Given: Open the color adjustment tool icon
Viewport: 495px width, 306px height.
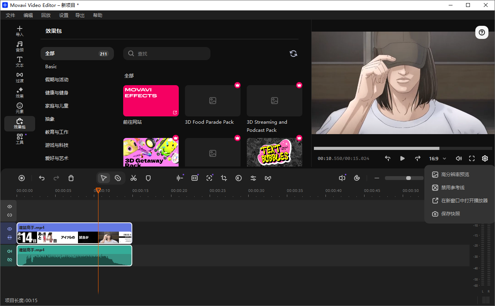Looking at the screenshot, I should tap(239, 178).
